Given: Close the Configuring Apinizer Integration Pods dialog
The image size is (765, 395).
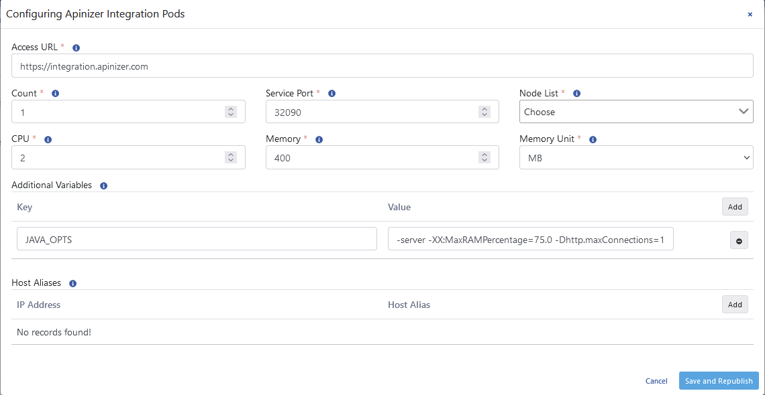Looking at the screenshot, I should (750, 13).
